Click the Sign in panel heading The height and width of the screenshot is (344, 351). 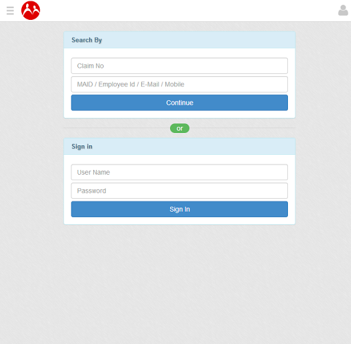[82, 147]
